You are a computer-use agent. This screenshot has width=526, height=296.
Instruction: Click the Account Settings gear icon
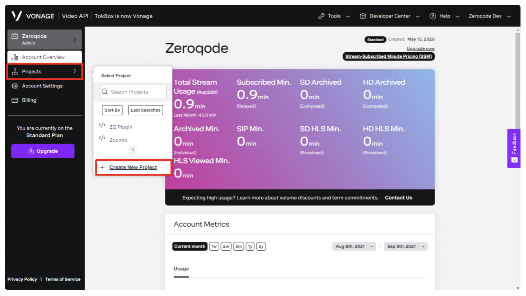pyautogui.click(x=15, y=86)
